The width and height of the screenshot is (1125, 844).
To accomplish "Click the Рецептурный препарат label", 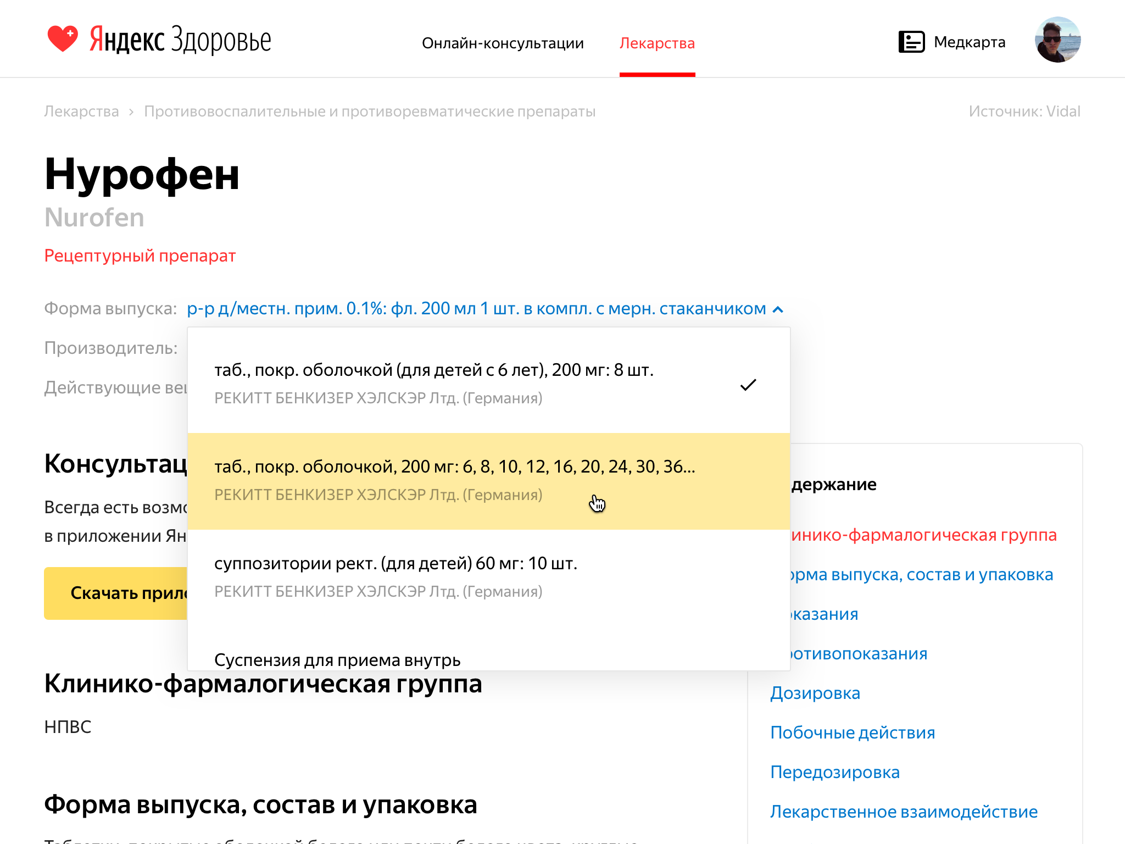I will (x=140, y=256).
